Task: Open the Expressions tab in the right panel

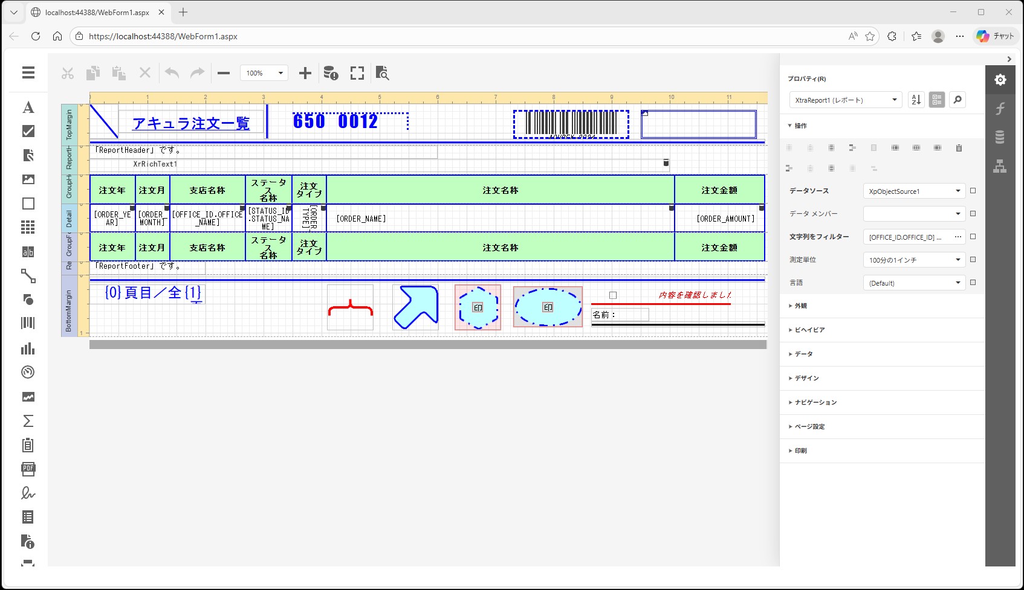Action: click(1000, 109)
